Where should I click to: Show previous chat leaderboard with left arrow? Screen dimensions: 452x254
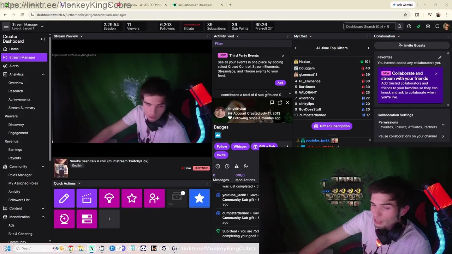(296, 48)
